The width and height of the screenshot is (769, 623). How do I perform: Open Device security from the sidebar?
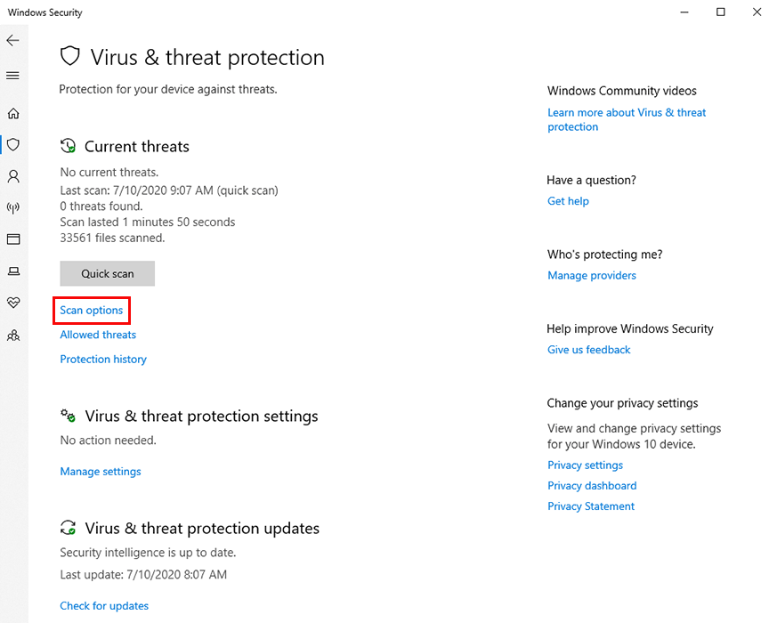click(x=12, y=271)
